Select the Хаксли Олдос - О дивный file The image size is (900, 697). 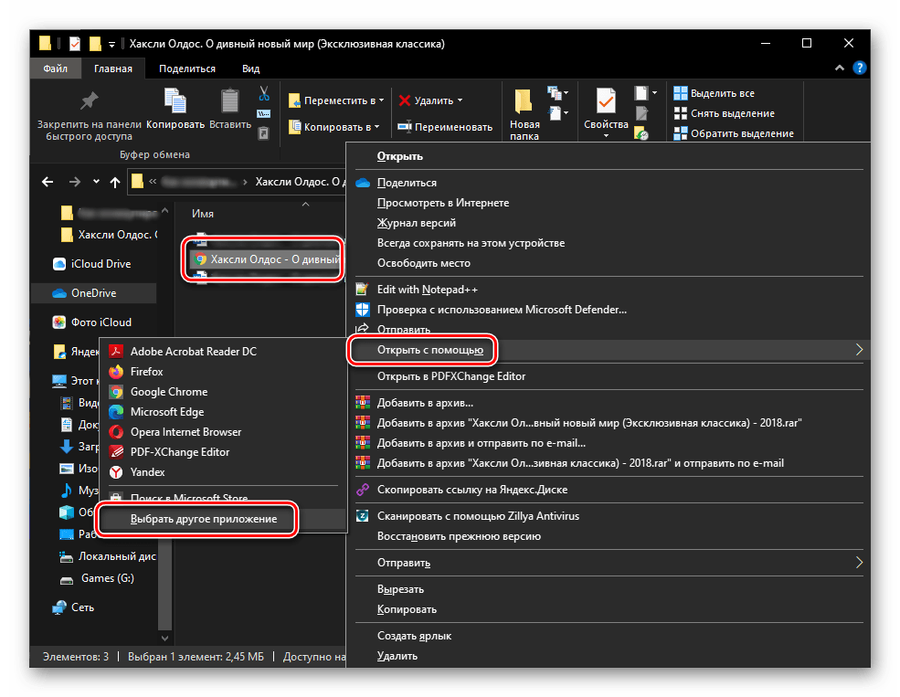pyautogui.click(x=266, y=259)
